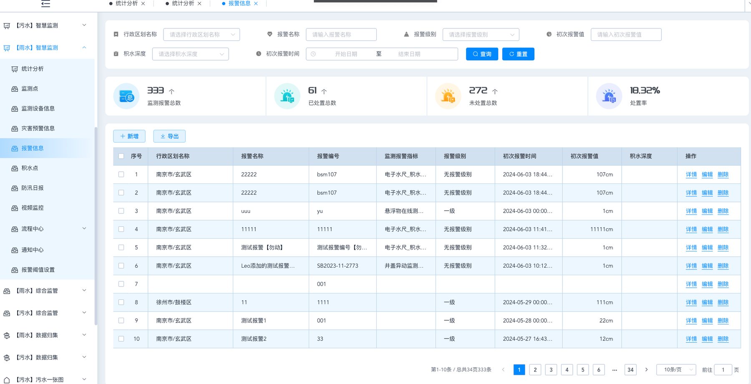Image resolution: width=751 pixels, height=384 pixels.
Task: Go to next page arrow
Action: coord(646,369)
